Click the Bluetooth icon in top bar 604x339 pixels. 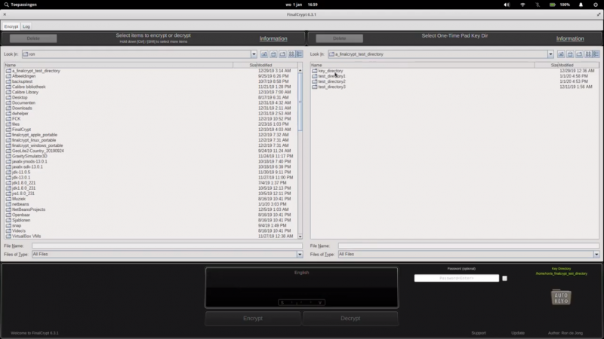point(538,5)
